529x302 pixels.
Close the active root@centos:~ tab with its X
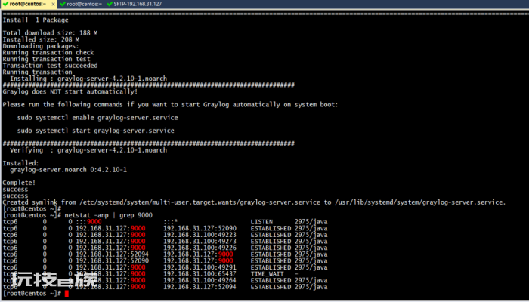click(54, 4)
